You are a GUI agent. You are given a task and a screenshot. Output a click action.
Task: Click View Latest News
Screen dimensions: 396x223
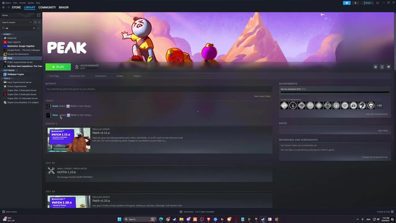(x=262, y=96)
